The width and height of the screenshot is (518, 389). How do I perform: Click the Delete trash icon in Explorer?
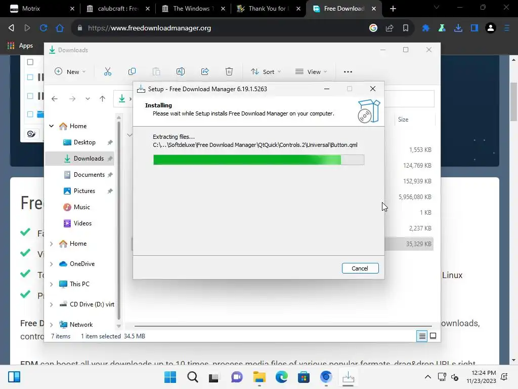[x=229, y=71]
